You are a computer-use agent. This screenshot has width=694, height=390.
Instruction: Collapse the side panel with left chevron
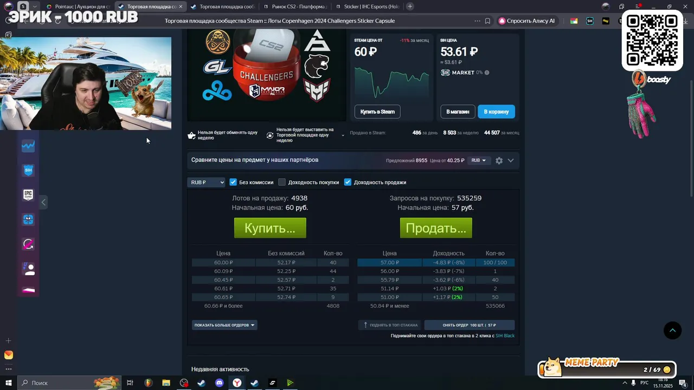point(43,202)
